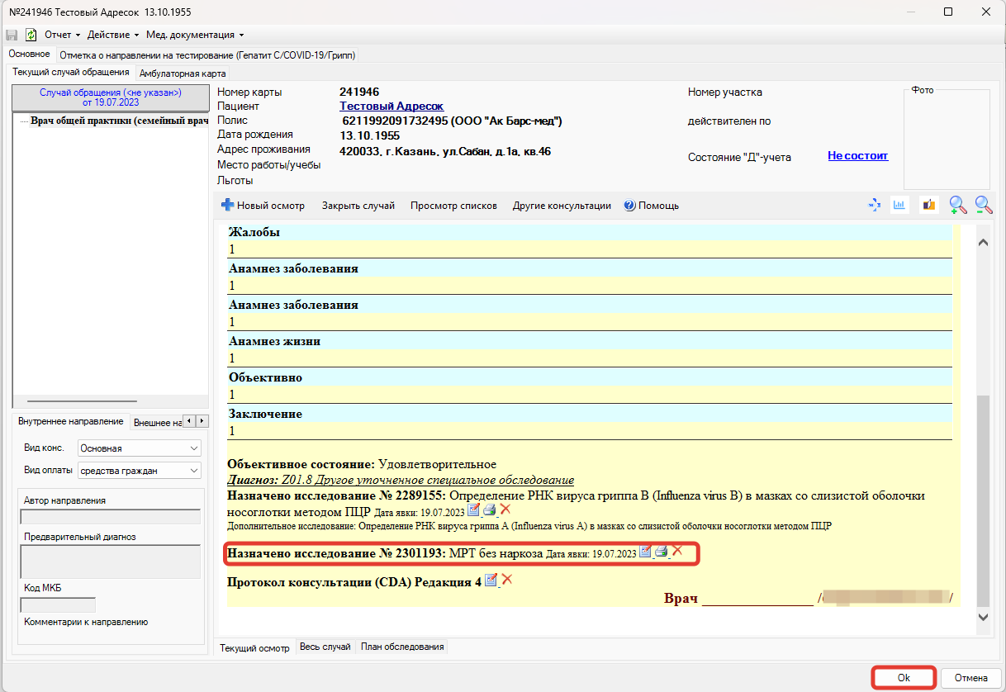Click the Ok button
The image size is (1006, 692).
click(904, 677)
